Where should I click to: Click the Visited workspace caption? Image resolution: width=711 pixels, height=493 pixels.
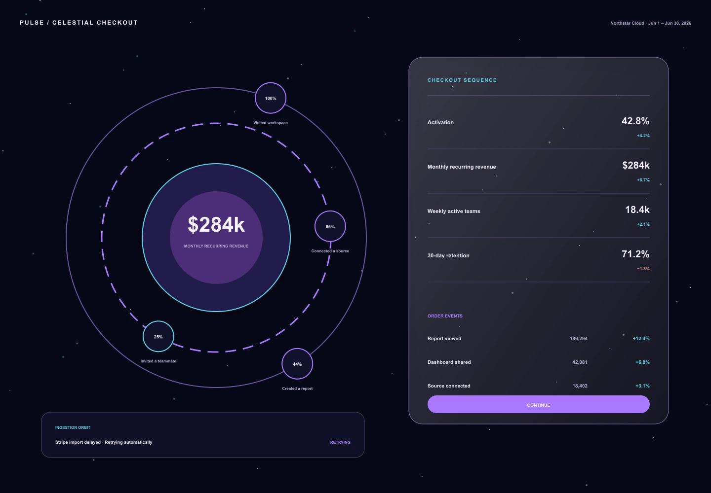[x=271, y=123]
